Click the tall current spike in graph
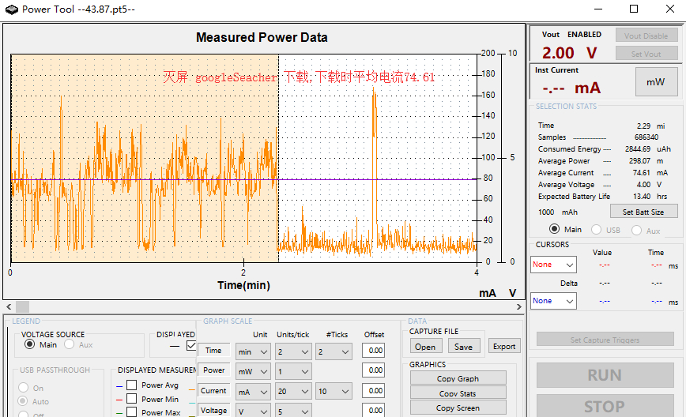Viewport: 686px width, 417px height. (x=375, y=171)
